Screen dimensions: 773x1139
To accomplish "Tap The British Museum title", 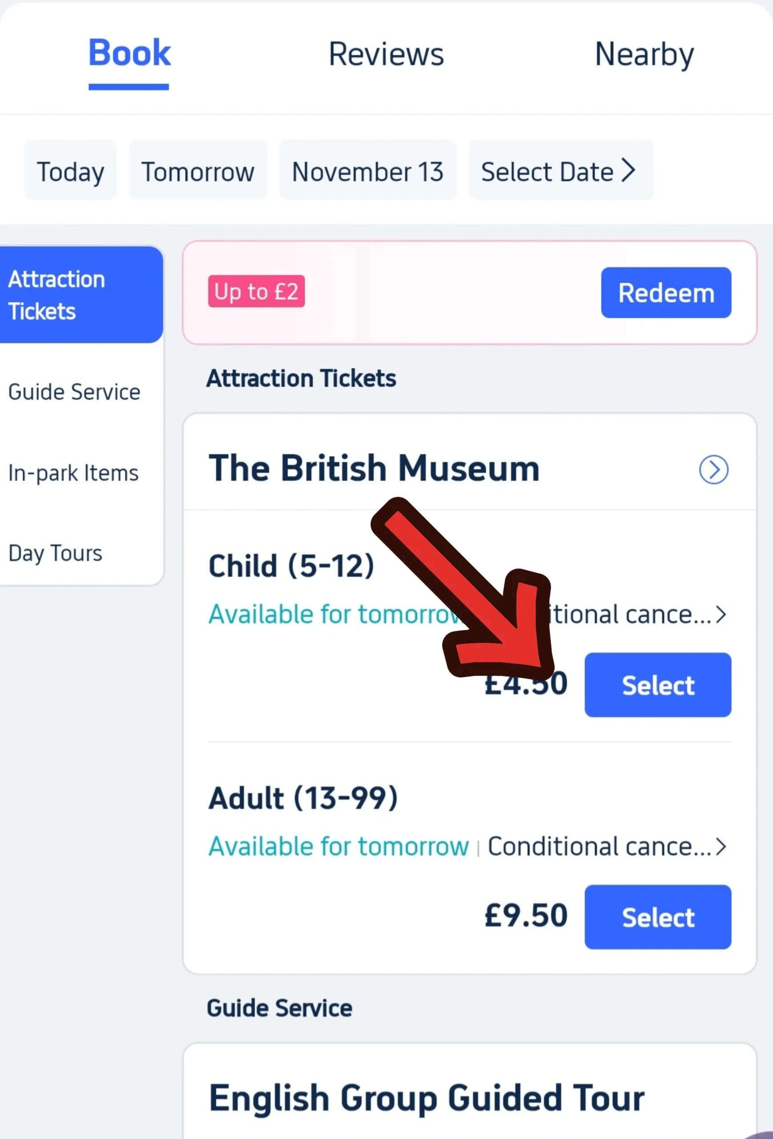I will click(374, 468).
